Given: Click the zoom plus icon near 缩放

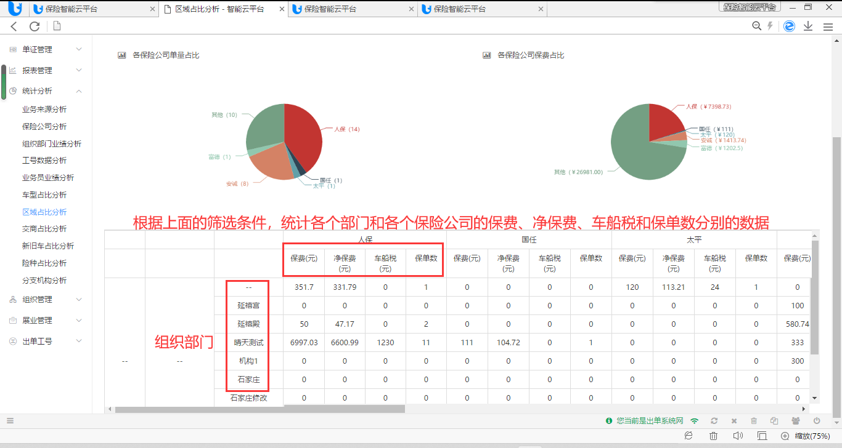Looking at the screenshot, I should (x=785, y=436).
